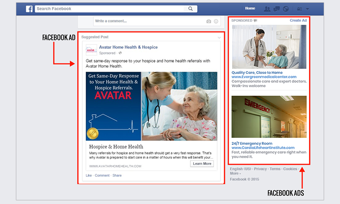Viewport: 340px width, 204px height.
Task: Open 24/7 Emergency Room ad title
Action: (252, 144)
